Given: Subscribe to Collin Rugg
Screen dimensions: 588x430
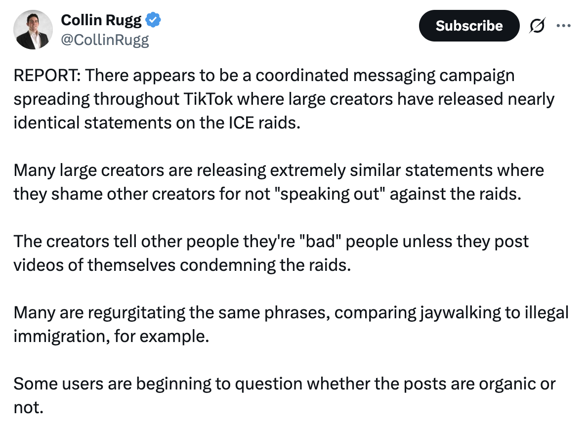Looking at the screenshot, I should [x=469, y=26].
